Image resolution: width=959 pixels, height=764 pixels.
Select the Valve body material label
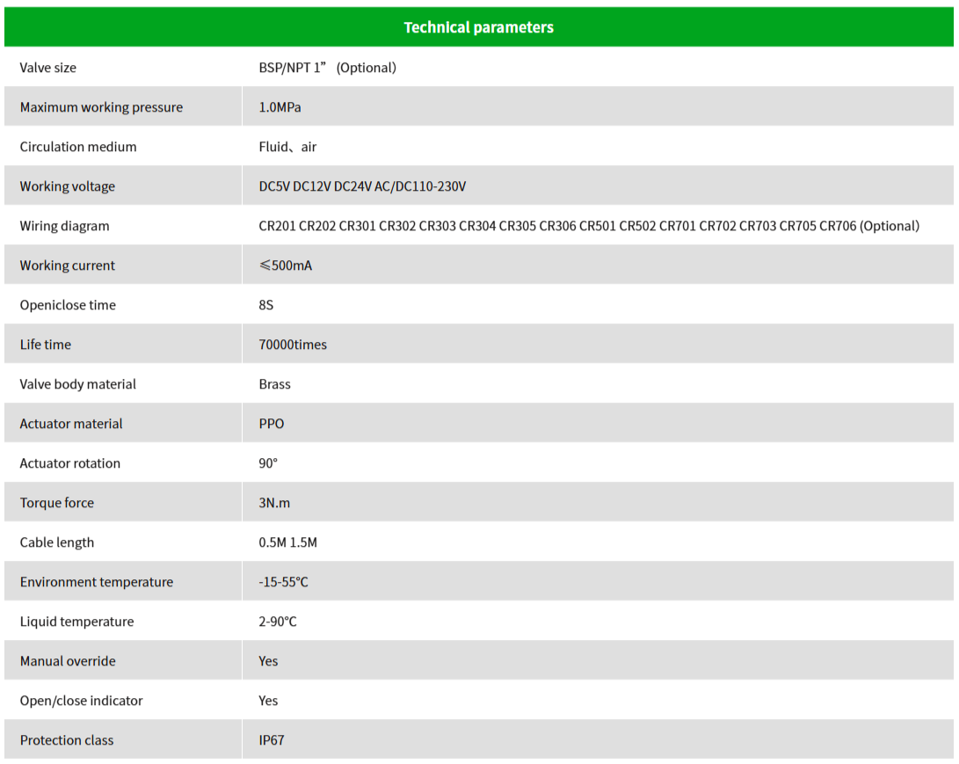coord(78,384)
